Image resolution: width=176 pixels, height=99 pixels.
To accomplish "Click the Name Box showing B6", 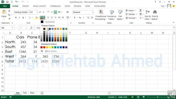I will click(x=6, y=28).
